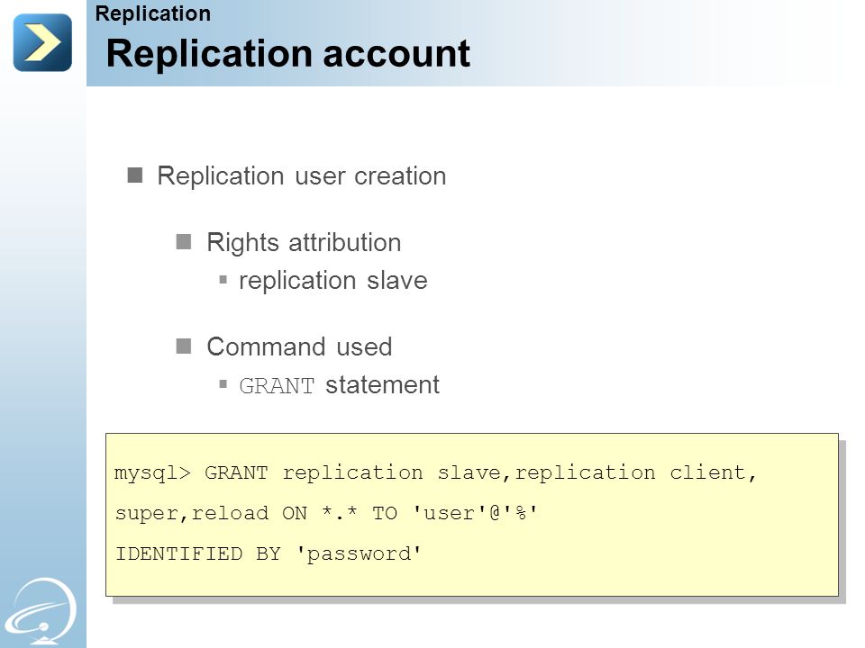Click the Replication user creation text
Screen dimensions: 865x648
tap(302, 176)
